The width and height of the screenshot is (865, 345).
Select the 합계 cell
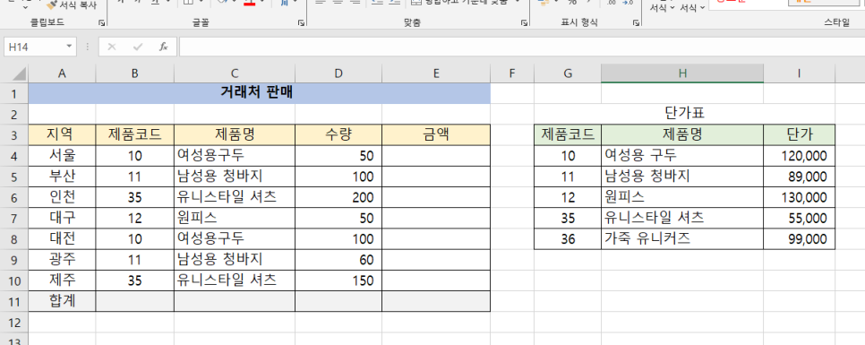click(62, 301)
